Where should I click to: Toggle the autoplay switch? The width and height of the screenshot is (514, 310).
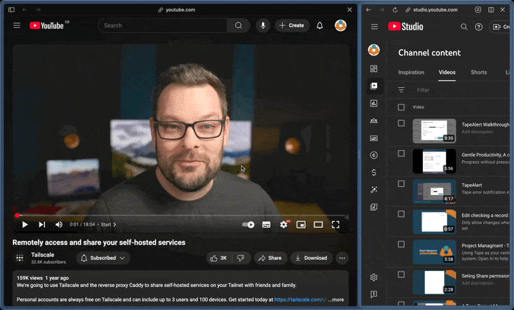point(248,225)
